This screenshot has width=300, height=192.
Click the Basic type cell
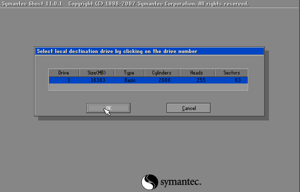(x=130, y=80)
